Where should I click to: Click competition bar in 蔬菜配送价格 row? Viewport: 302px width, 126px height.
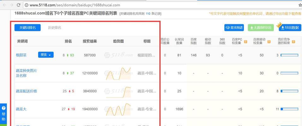[x=289, y=91]
